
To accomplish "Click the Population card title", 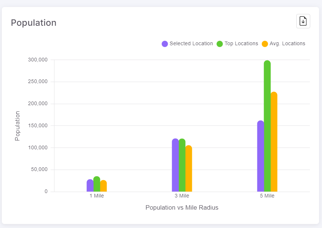I will point(33,23).
